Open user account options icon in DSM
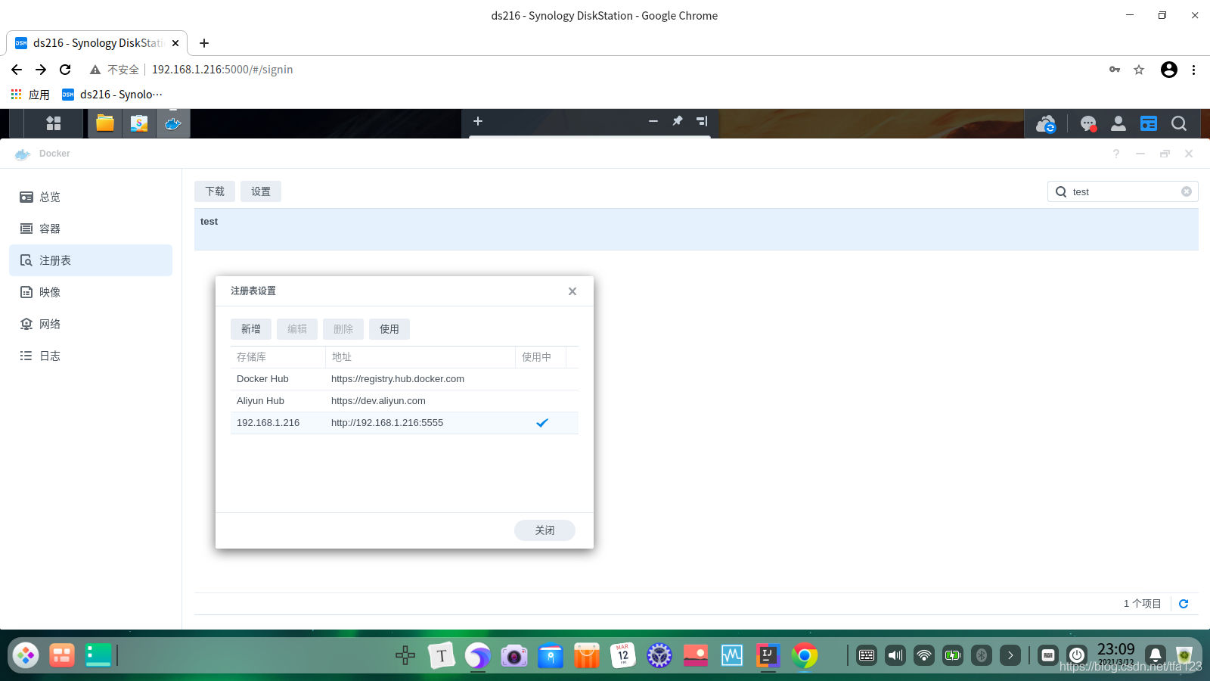The image size is (1210, 681). (1118, 123)
